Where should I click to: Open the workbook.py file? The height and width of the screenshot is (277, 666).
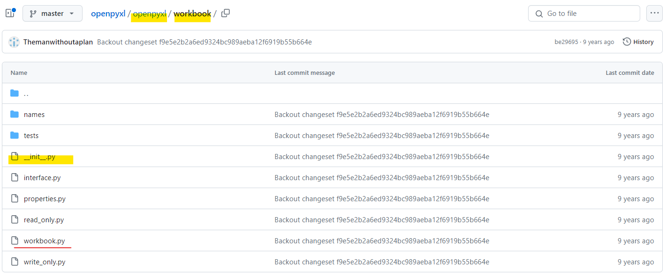coord(44,241)
